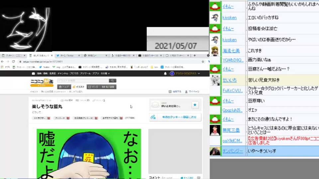The width and height of the screenshot is (319, 179).
Task: Click the comment いや〜きついっす
Action: (262, 151)
